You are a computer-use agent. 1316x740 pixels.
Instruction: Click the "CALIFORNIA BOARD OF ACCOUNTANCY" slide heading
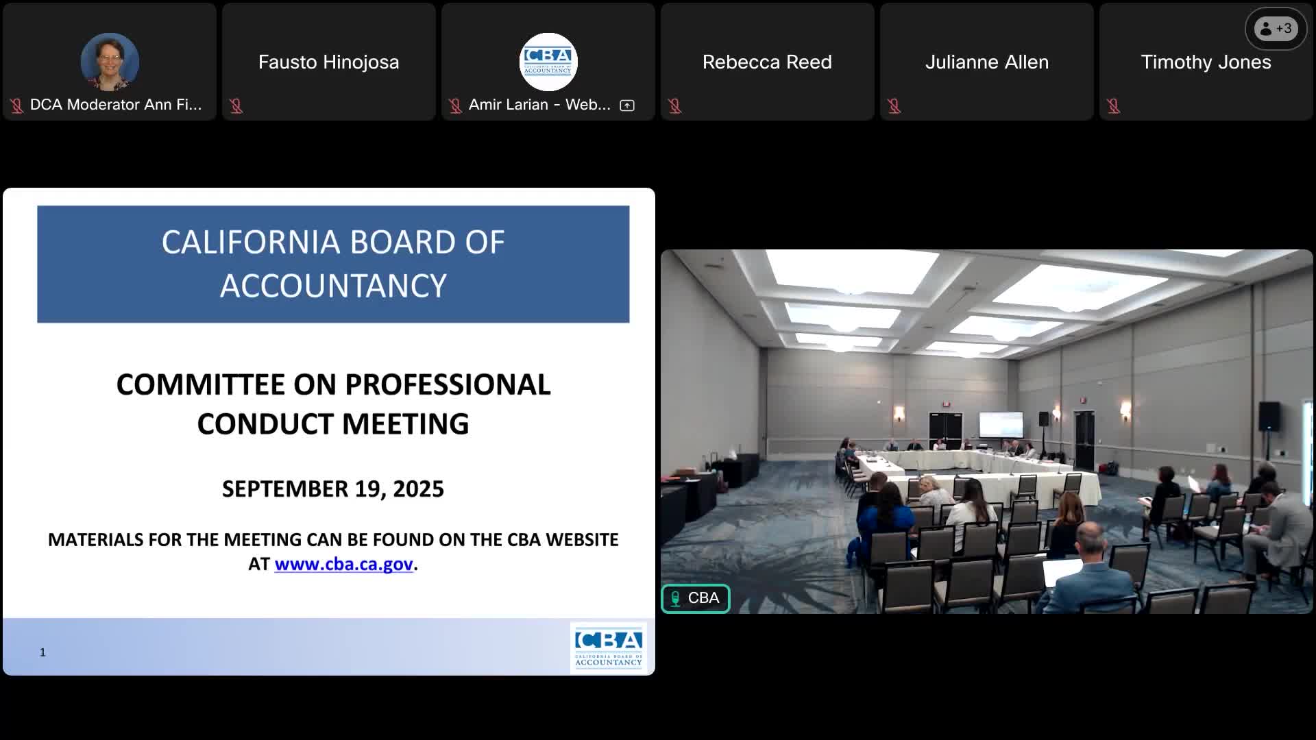(333, 264)
